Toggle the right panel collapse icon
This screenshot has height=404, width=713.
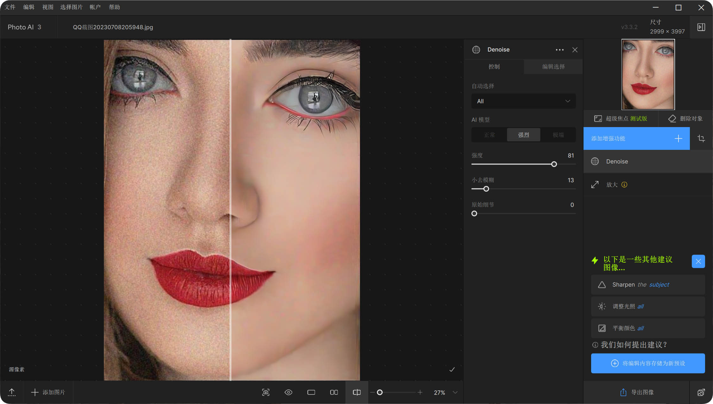coord(701,27)
